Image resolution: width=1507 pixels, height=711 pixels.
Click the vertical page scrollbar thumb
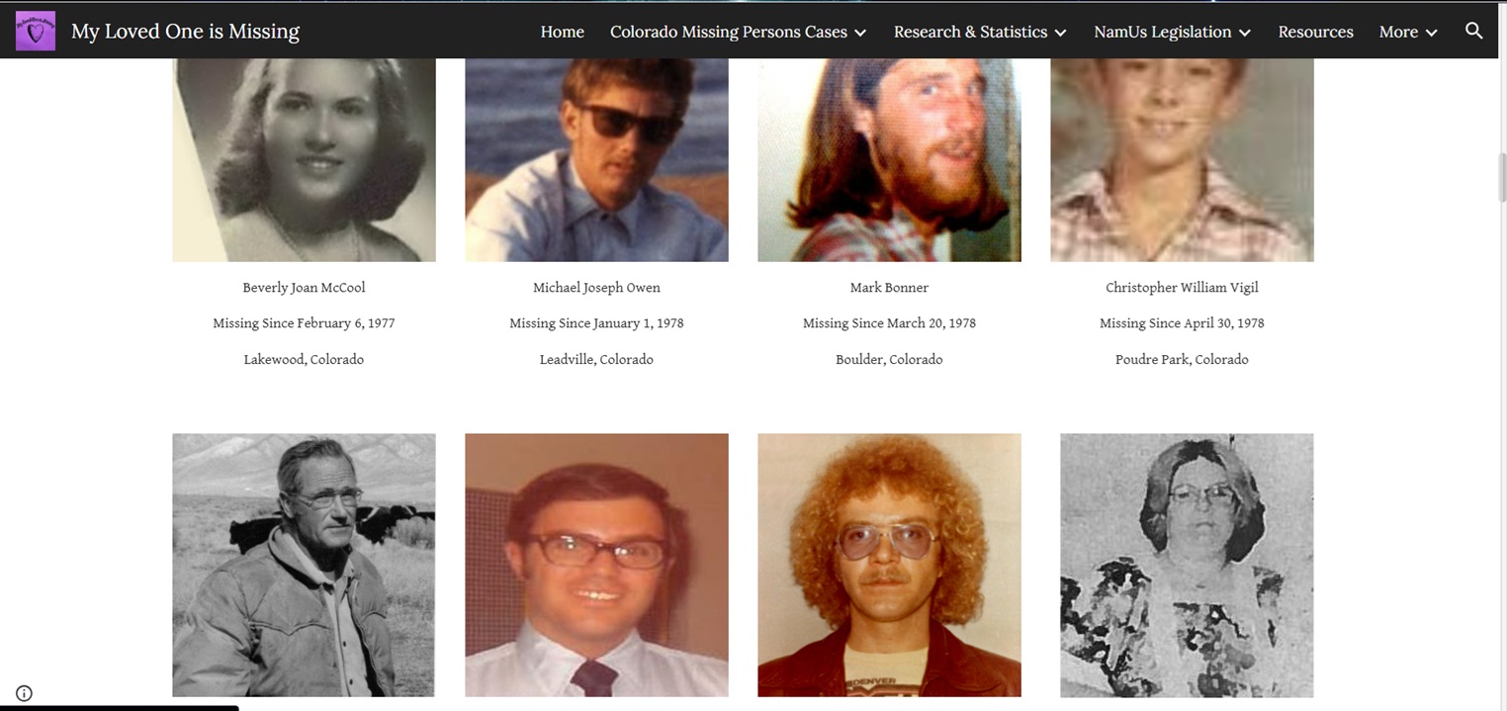pyautogui.click(x=1502, y=177)
